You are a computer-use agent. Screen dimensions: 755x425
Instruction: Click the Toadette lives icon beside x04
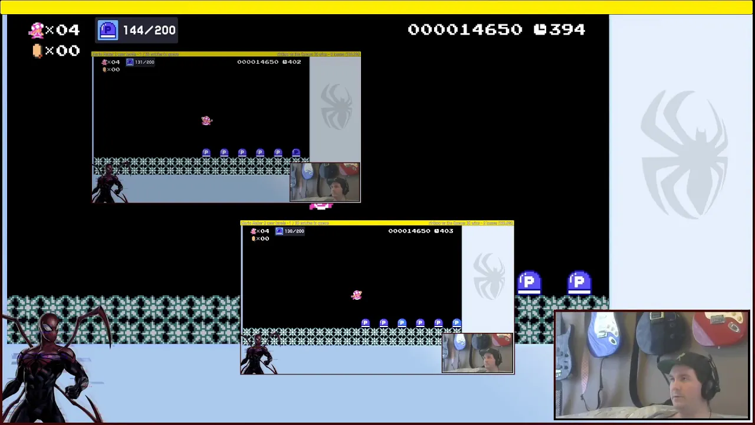(x=36, y=30)
